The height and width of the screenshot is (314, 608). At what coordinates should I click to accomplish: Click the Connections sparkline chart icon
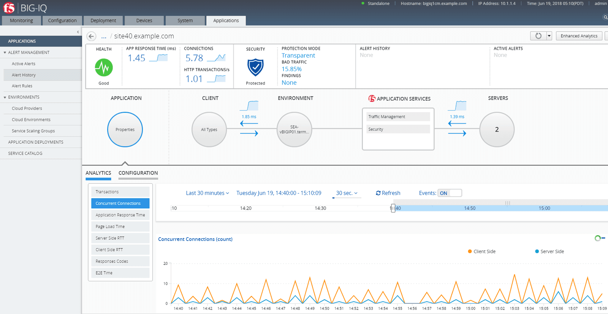point(217,58)
